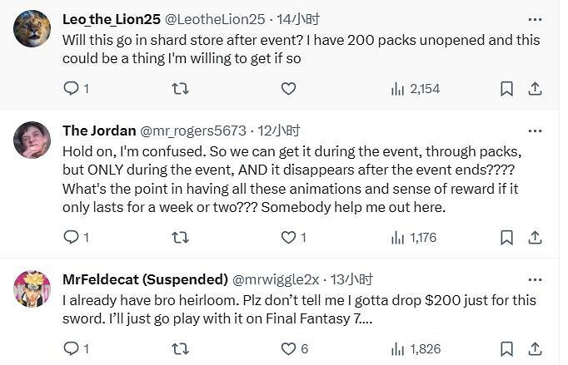Image resolution: width=568 pixels, height=365 pixels.
Task: Share MrFeldecat's tweet
Action: (x=536, y=348)
